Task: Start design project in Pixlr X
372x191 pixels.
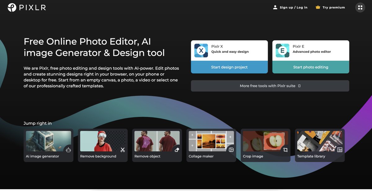Action: coord(229,67)
